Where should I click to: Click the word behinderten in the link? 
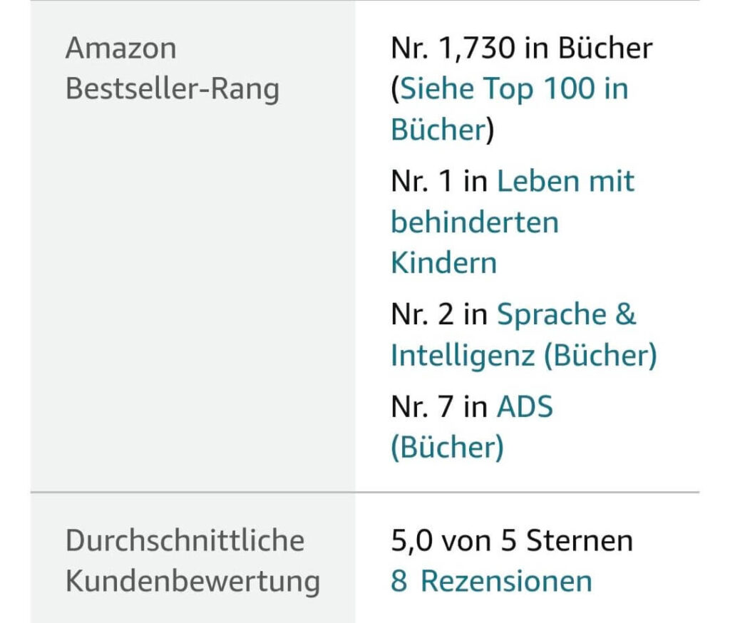[474, 222]
